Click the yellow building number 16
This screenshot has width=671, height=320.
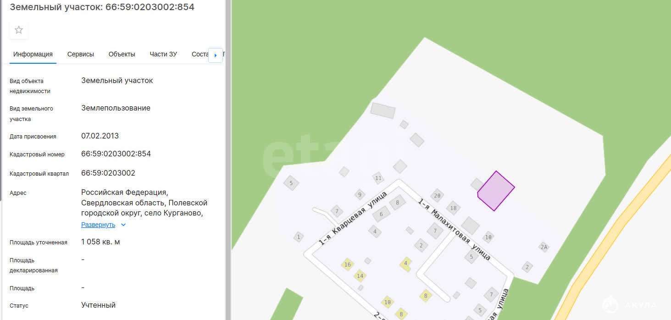347,265
